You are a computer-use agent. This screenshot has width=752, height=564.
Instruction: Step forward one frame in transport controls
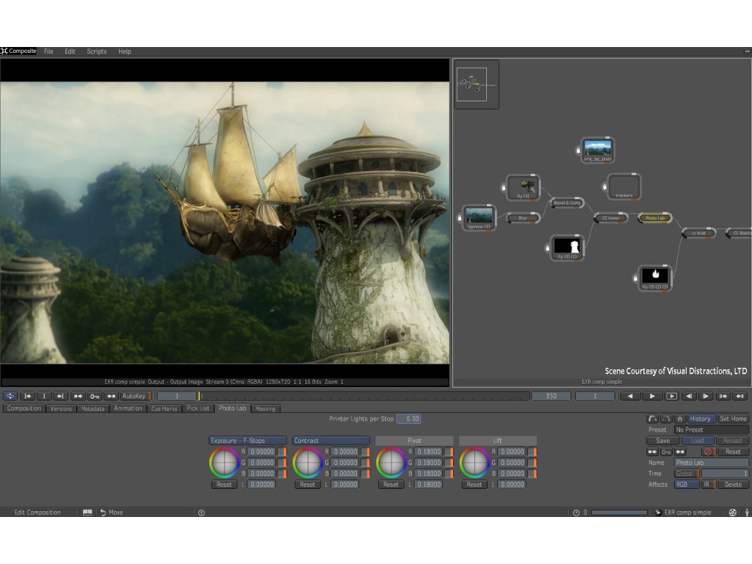(x=706, y=396)
